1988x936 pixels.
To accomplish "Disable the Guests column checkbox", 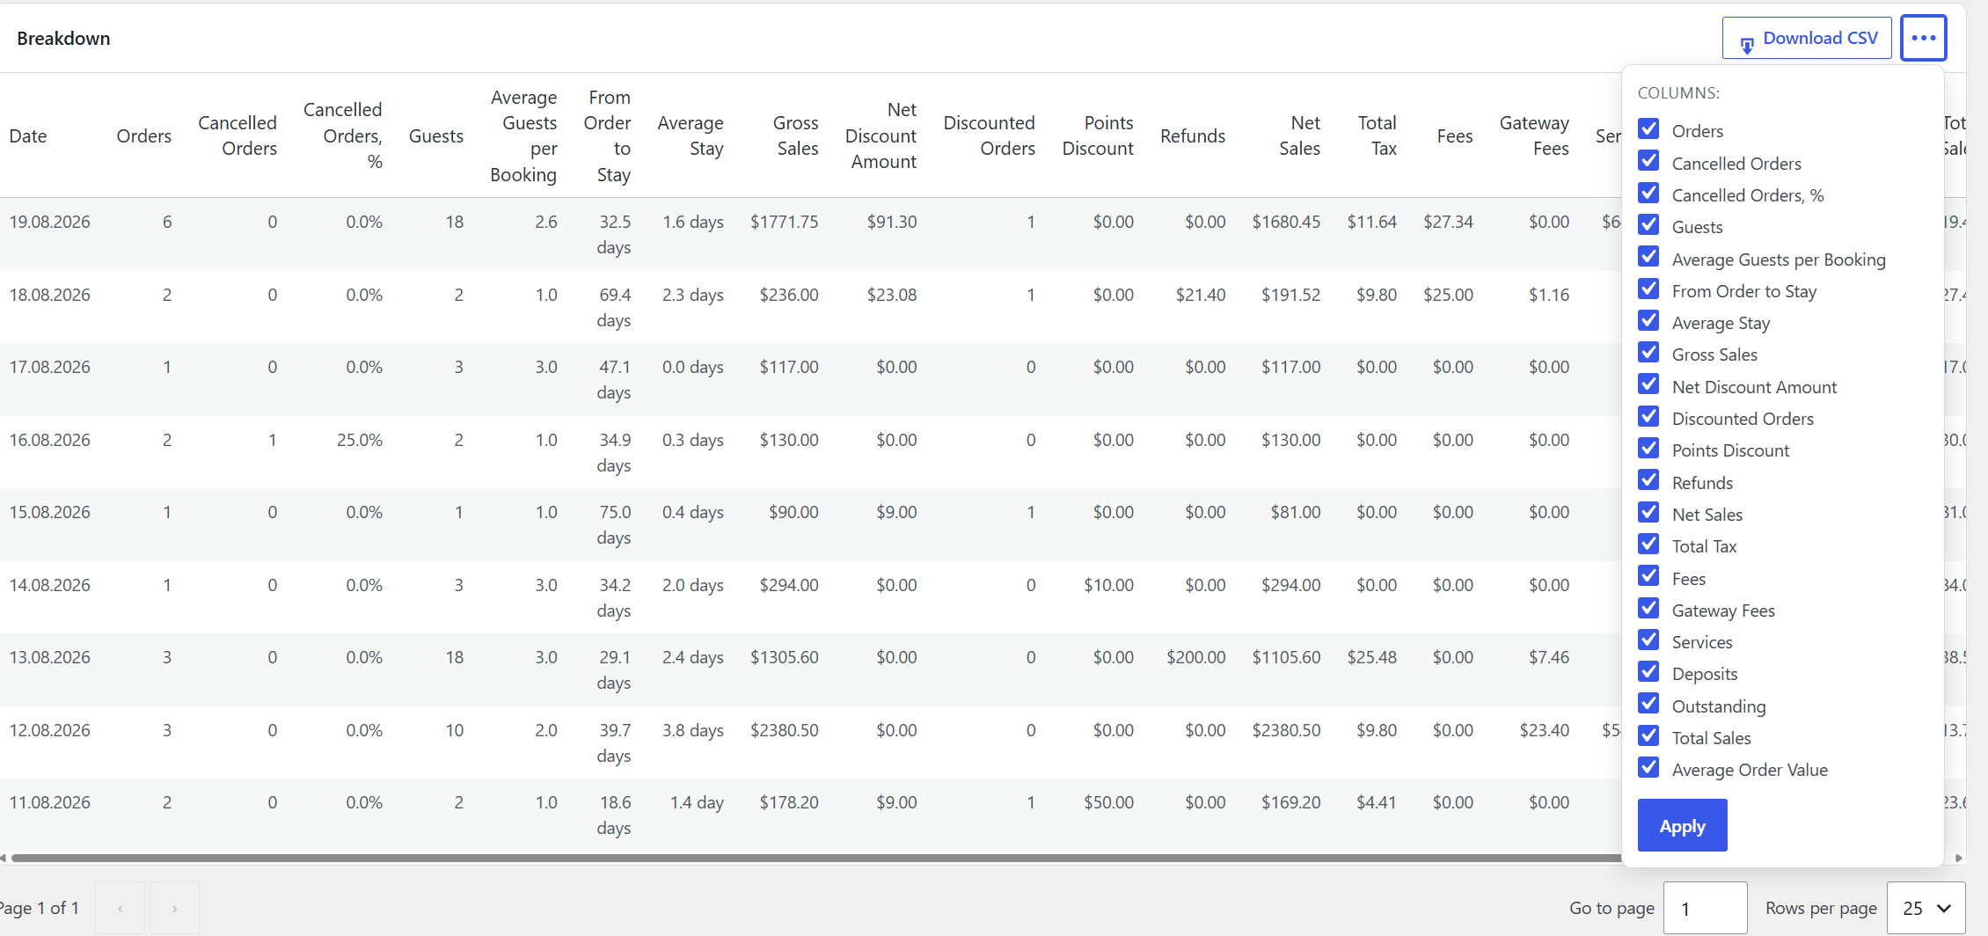I will 1648,225.
